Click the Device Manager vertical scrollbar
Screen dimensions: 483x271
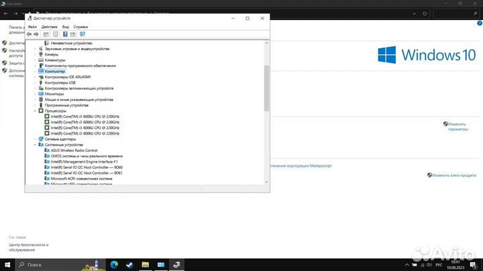click(x=266, y=87)
